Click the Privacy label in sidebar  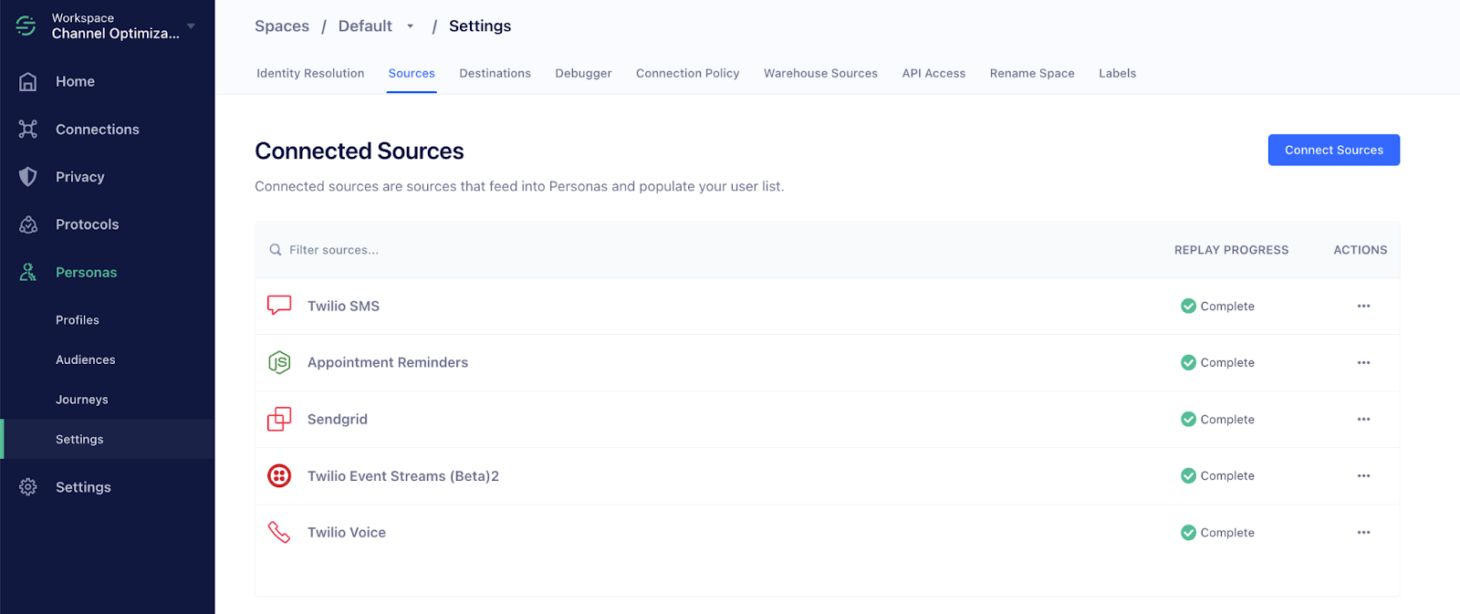(80, 177)
